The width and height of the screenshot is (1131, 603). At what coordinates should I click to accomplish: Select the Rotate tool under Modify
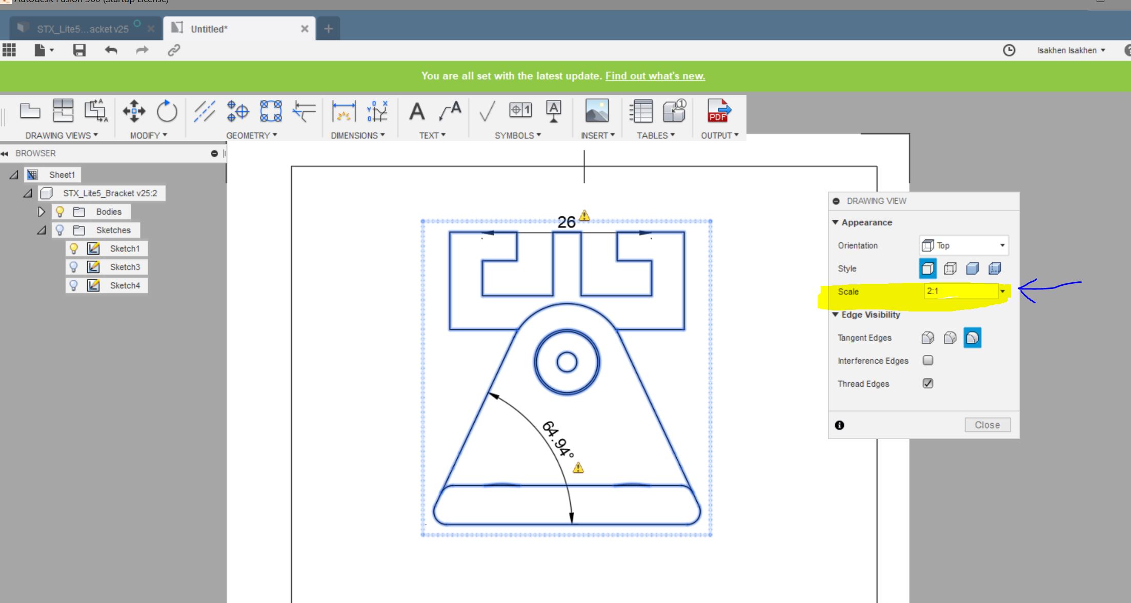point(167,111)
